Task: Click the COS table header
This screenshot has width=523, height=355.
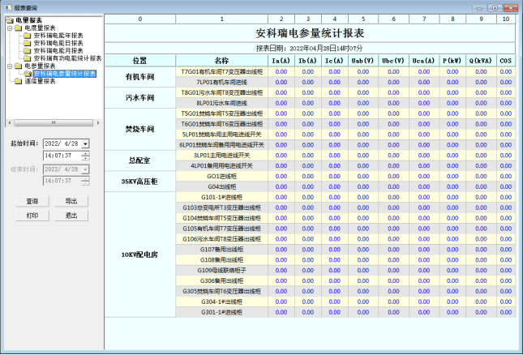Action: click(506, 61)
